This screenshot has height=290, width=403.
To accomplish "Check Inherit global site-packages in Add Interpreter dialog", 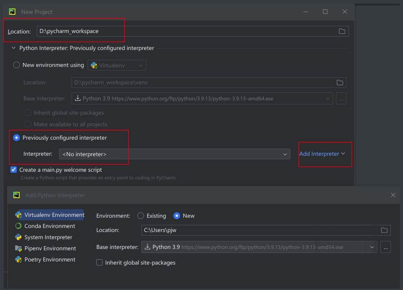I will [99, 262].
